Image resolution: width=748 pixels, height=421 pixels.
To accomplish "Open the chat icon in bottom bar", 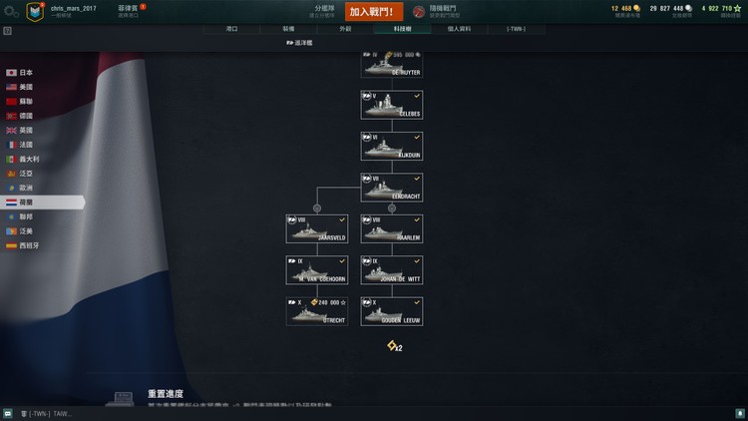I will coord(8,414).
